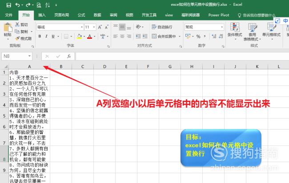Screen dimensions: 289x183
Task: Click the Tell Me search box
Action: (x=257, y=15)
